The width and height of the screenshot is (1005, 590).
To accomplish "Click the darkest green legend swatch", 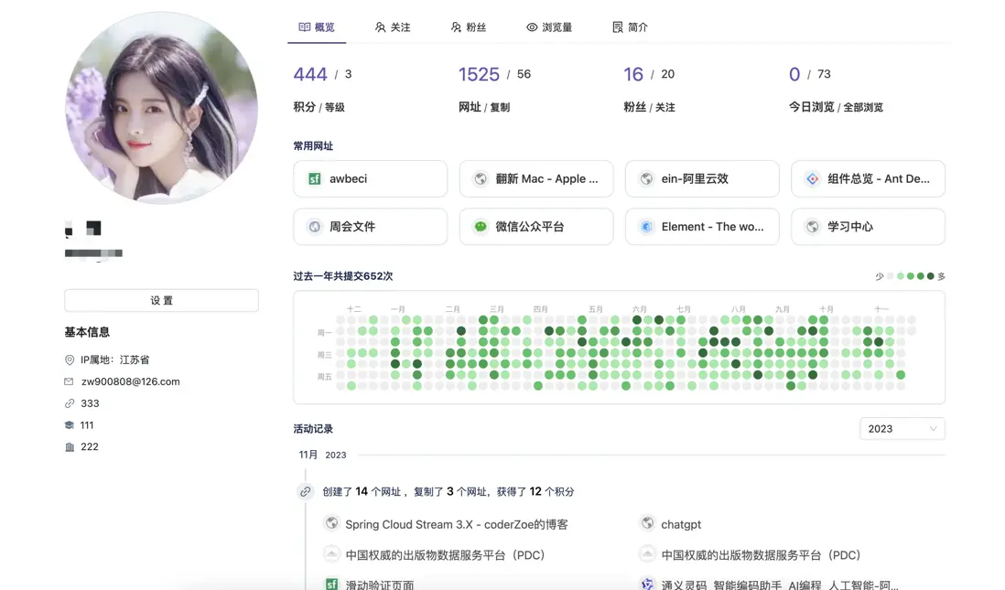I will (x=931, y=276).
